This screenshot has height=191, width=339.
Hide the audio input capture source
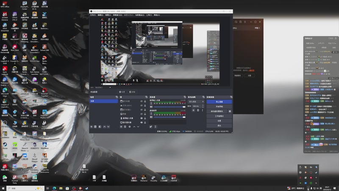click(x=142, y=118)
